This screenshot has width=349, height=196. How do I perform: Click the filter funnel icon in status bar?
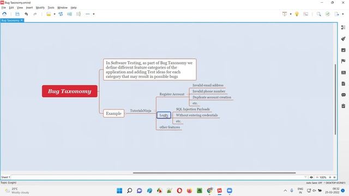305,177
